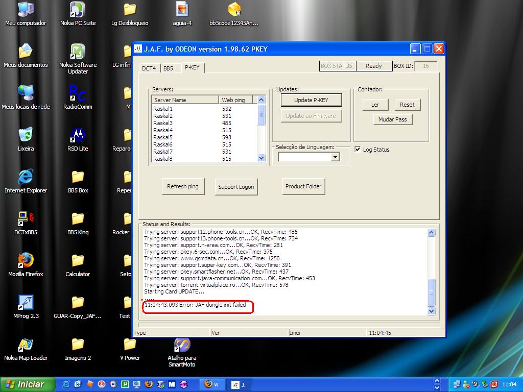Viewport: 523px width, 392px height.
Task: Select the Raskal3 server row
Action: click(x=204, y=123)
